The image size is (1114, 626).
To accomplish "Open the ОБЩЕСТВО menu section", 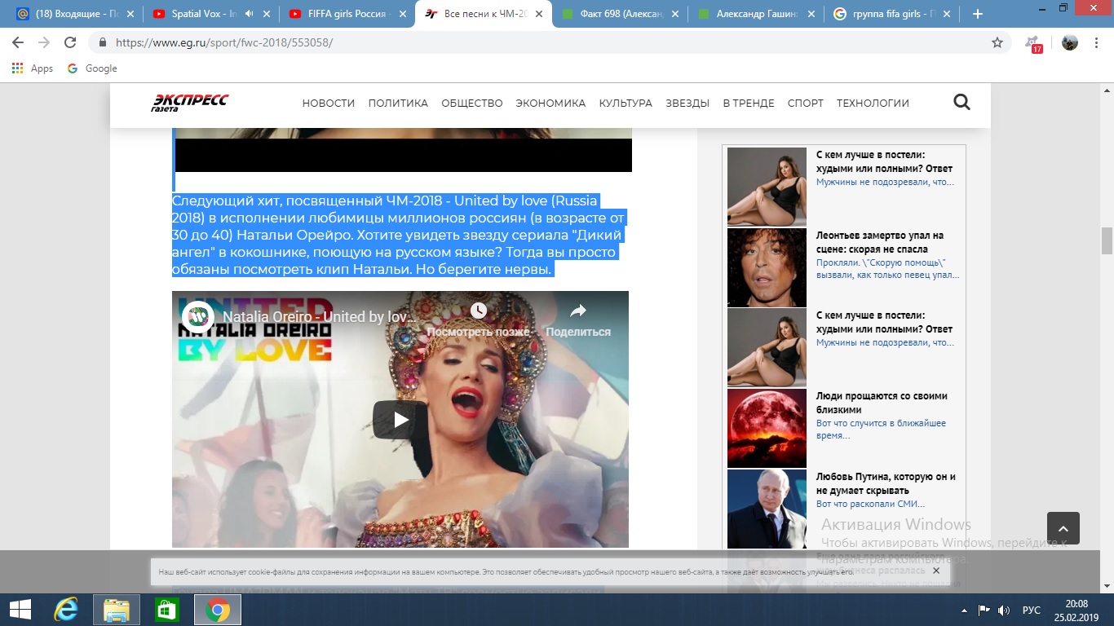I will (472, 103).
